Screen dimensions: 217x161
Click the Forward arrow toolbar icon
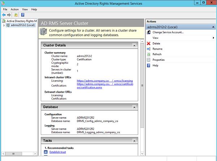tap(9, 15)
